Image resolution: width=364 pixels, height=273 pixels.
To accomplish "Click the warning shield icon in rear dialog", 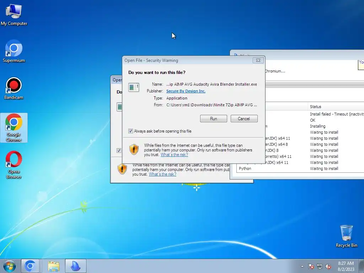I will tap(122, 169).
